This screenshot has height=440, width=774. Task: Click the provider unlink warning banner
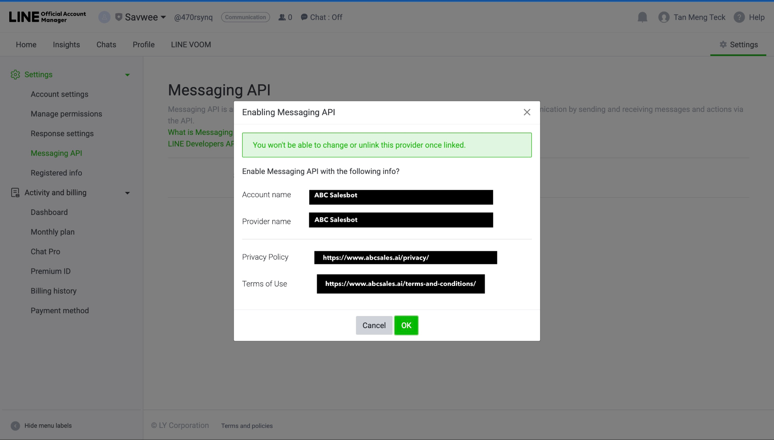click(x=387, y=145)
